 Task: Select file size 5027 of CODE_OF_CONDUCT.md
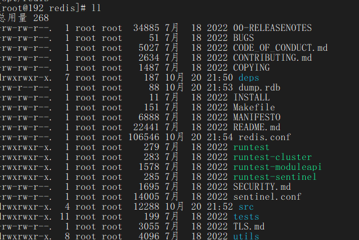(x=149, y=48)
